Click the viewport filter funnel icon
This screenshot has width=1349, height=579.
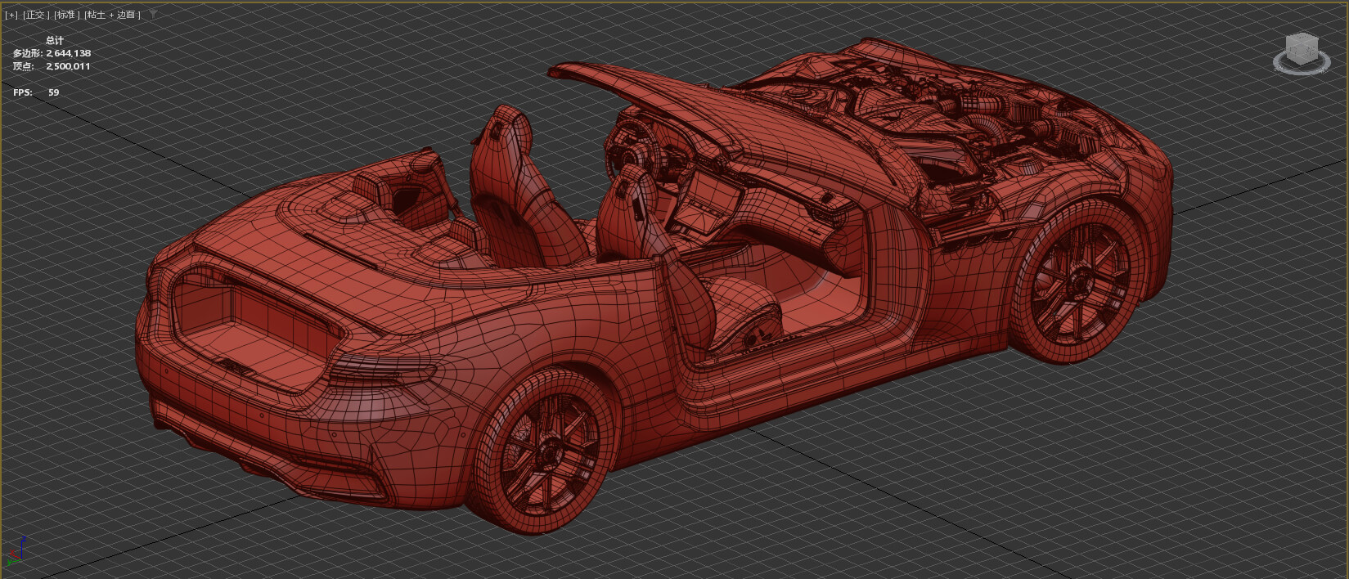[x=153, y=15]
